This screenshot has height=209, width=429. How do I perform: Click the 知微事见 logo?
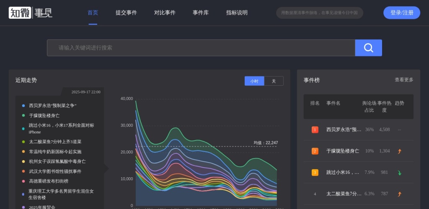(31, 13)
